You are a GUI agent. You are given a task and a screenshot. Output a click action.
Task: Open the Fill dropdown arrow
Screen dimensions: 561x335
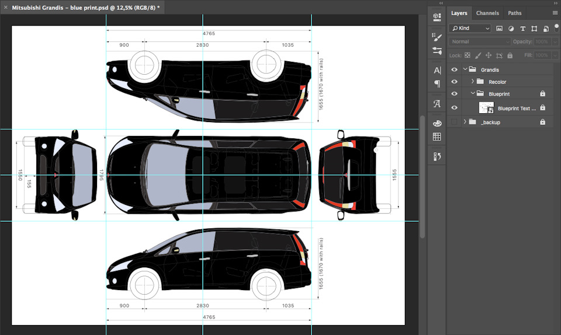pos(555,55)
